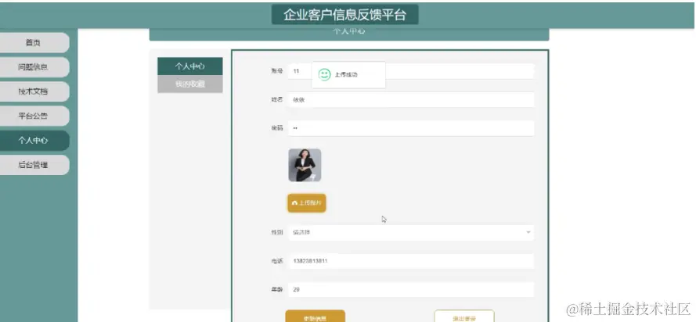Switch to the dark green 个人中心 tab

[x=190, y=66]
